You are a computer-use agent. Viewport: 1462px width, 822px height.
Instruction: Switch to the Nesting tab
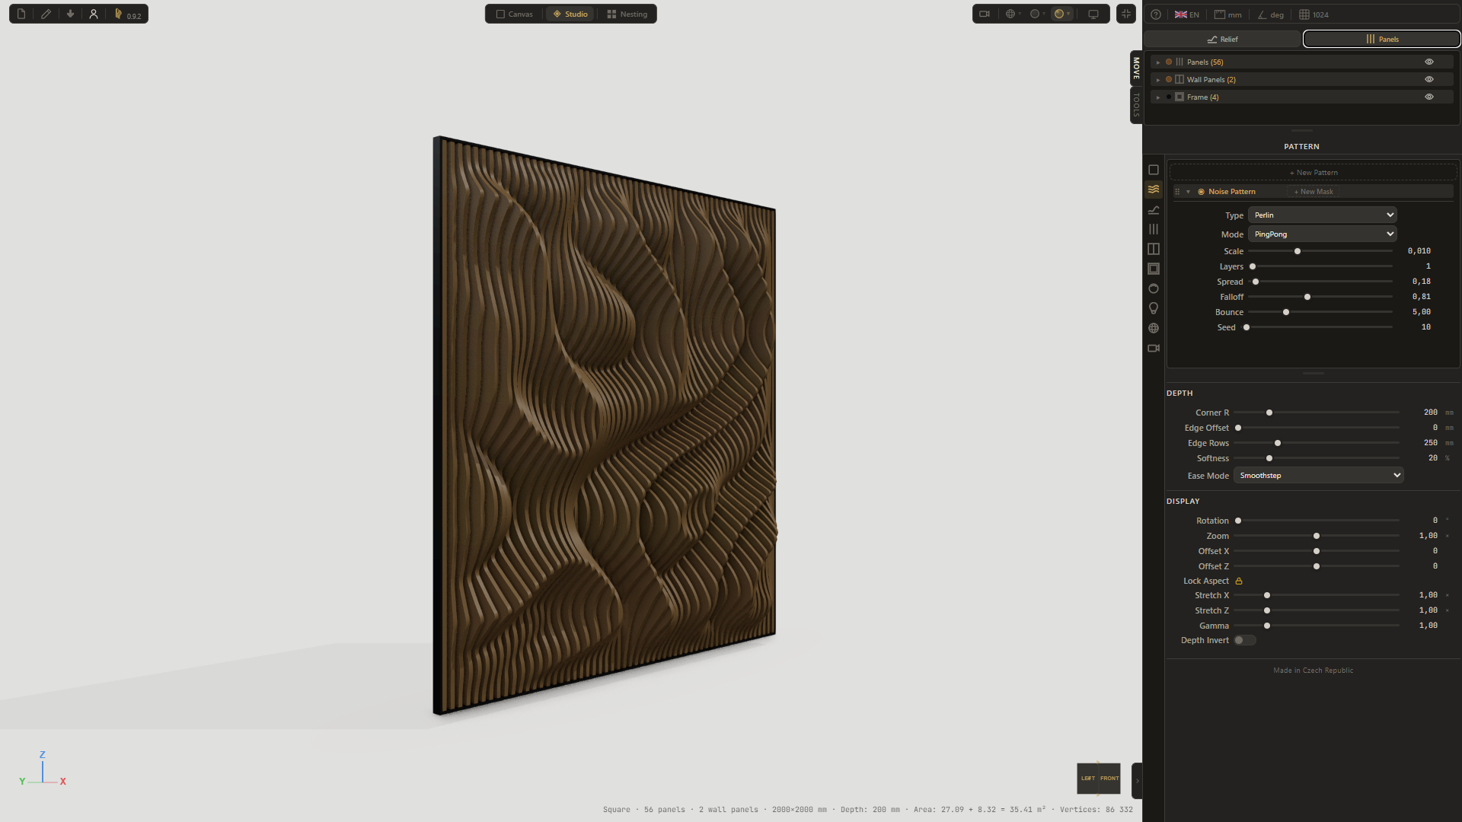[x=627, y=14]
